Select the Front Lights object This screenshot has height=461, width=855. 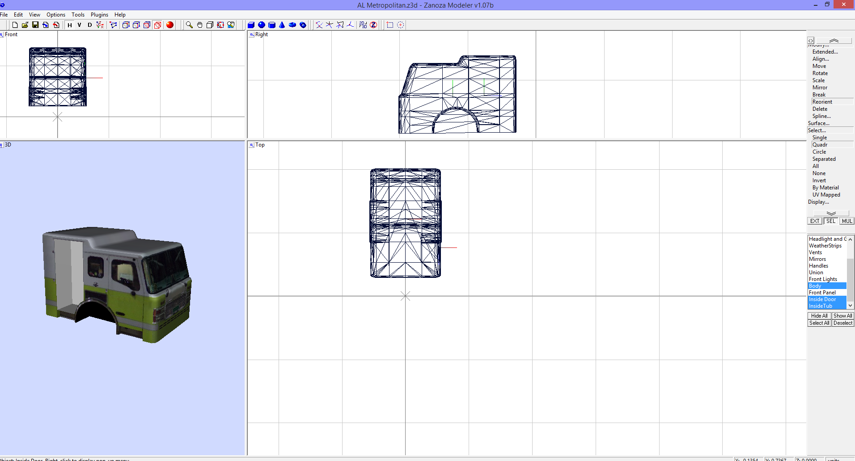pos(823,279)
